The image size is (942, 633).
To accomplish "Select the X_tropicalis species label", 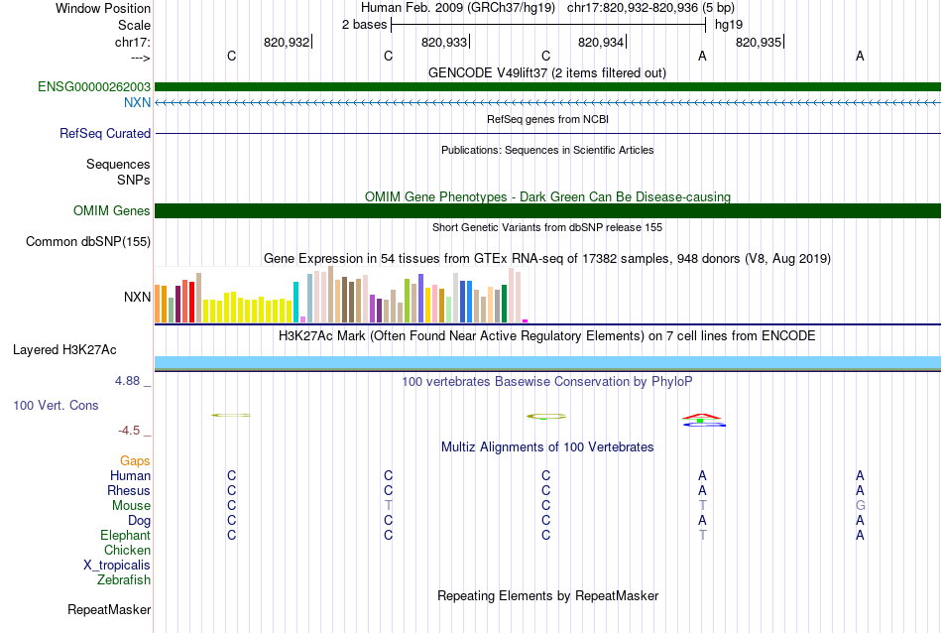I will 117,566.
